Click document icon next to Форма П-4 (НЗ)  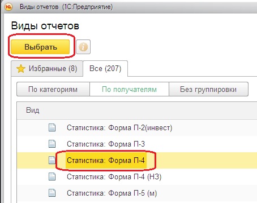52,176
